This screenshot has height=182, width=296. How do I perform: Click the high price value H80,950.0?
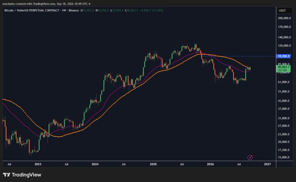click(102, 10)
